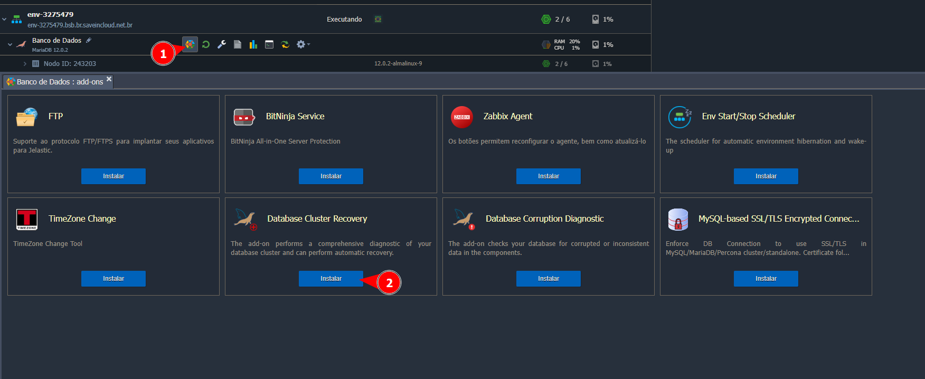Image resolution: width=925 pixels, height=379 pixels.
Task: Click the Redeploy Containers icon
Action: coord(285,44)
